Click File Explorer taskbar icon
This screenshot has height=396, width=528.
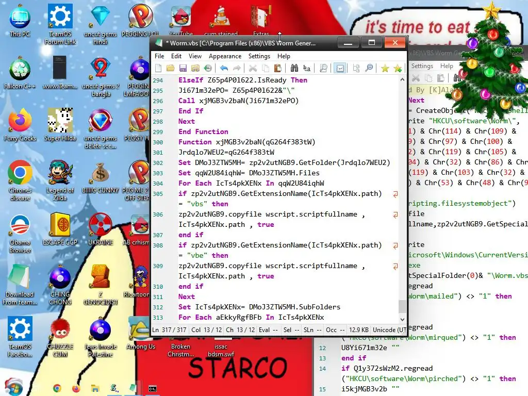click(x=95, y=389)
